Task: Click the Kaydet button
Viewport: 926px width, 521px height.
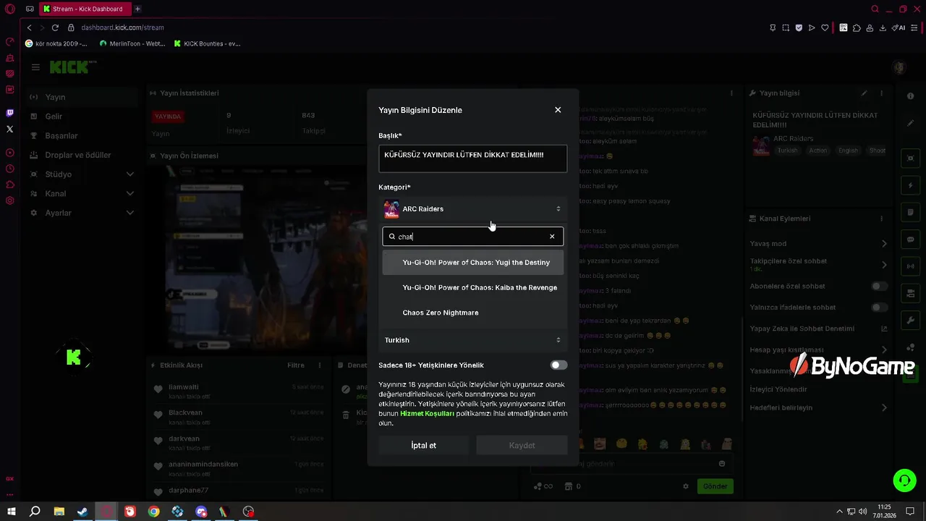Action: click(522, 446)
